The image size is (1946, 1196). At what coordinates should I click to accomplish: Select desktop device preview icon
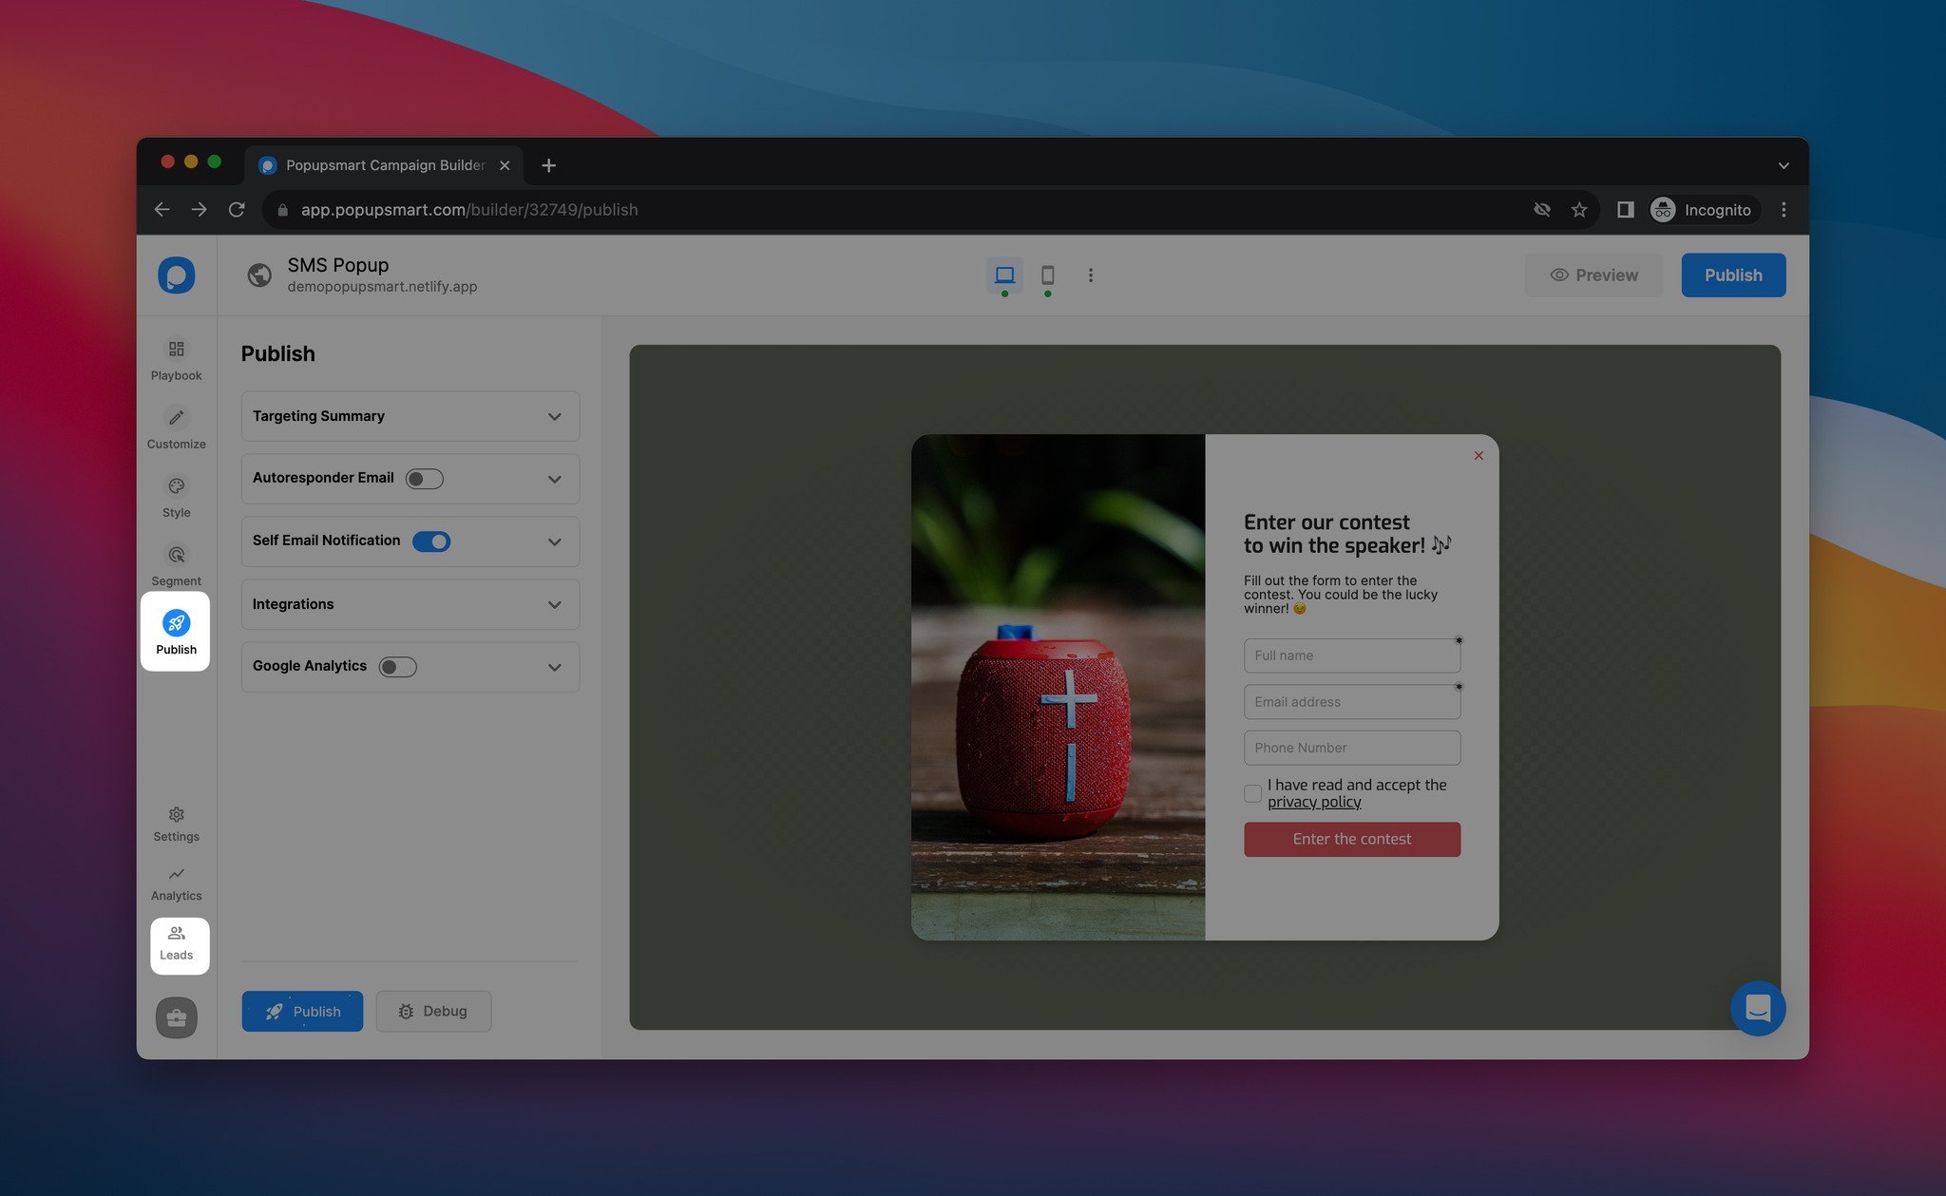[1004, 275]
